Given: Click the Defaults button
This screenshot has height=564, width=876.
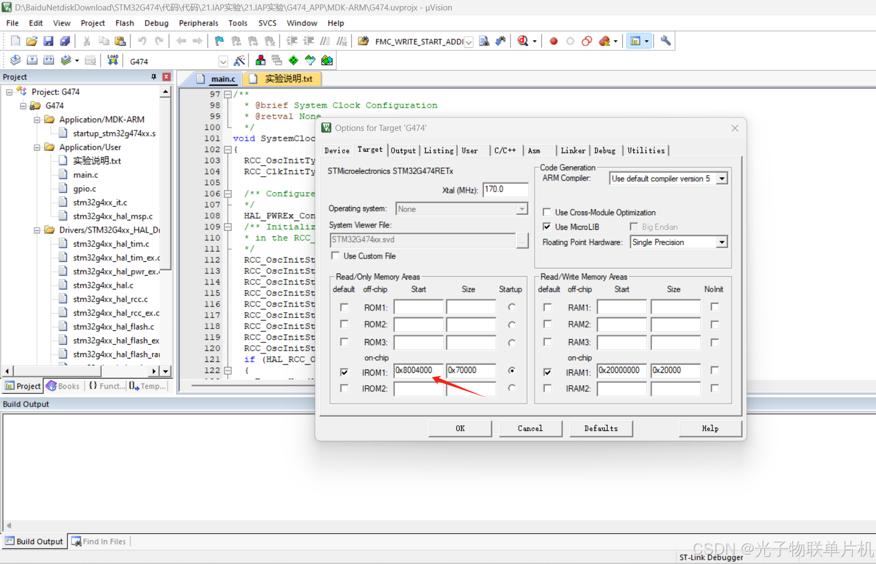Looking at the screenshot, I should pos(601,428).
